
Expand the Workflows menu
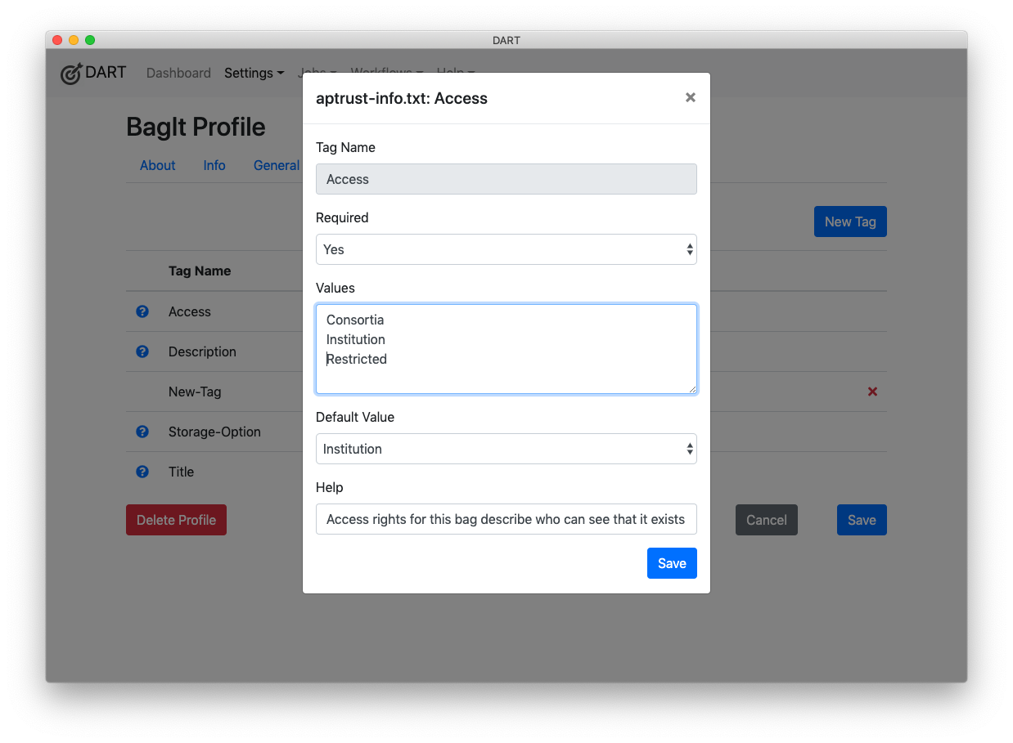pyautogui.click(x=385, y=73)
